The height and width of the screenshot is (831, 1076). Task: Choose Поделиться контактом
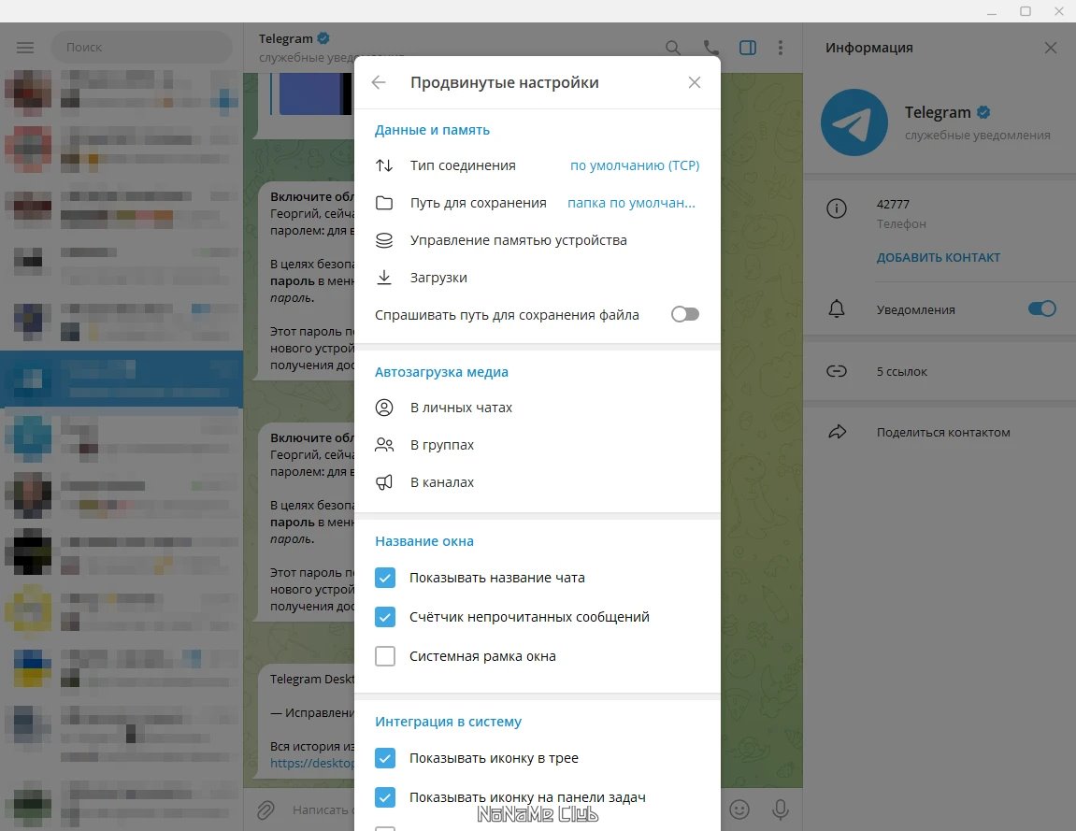pyautogui.click(x=943, y=432)
